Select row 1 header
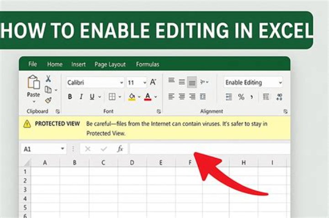 25,172
